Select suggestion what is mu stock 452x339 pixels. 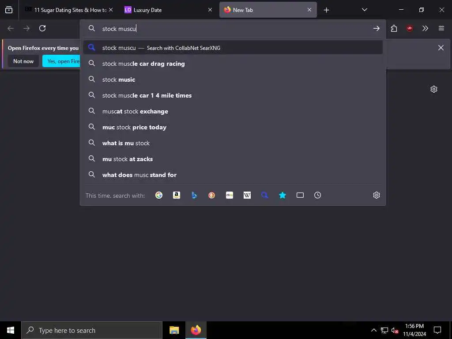(x=233, y=143)
